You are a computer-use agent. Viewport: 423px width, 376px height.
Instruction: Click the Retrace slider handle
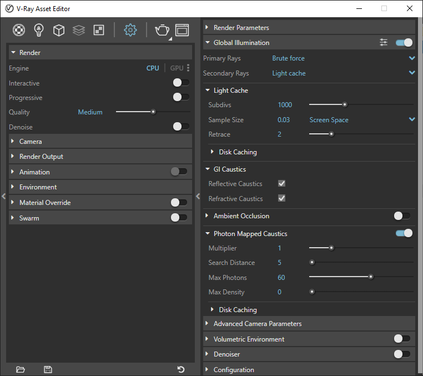tap(331, 134)
